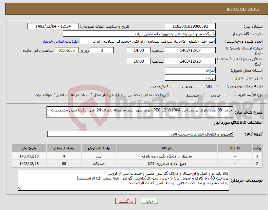The width and height of the screenshot is (268, 210).
Task: Click the quantity cell 4
Action: [x=64, y=156]
